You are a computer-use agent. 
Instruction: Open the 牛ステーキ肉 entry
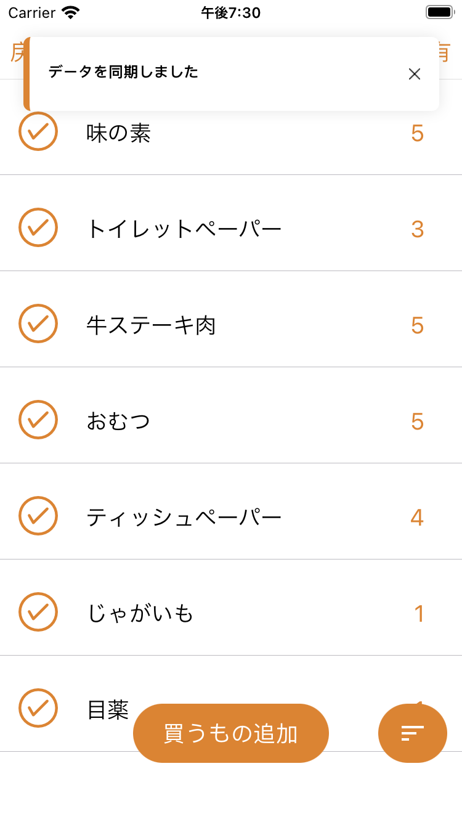tap(151, 325)
